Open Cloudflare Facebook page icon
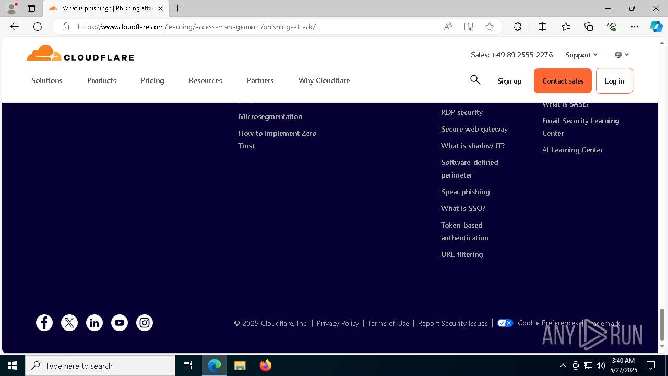This screenshot has width=668, height=376. click(44, 323)
